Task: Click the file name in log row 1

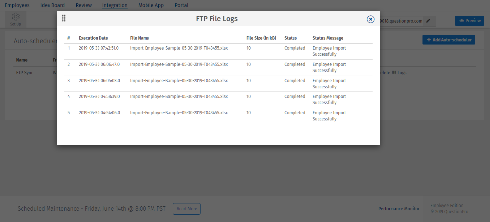Action: click(x=179, y=48)
